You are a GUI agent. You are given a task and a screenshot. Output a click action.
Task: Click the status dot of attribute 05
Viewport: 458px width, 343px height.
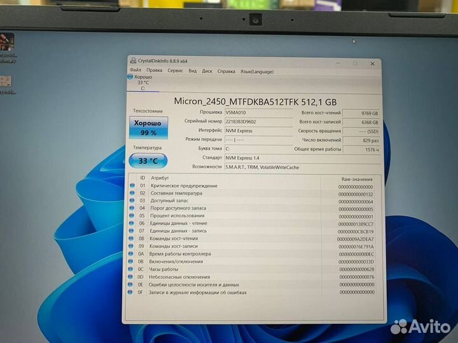point(132,216)
